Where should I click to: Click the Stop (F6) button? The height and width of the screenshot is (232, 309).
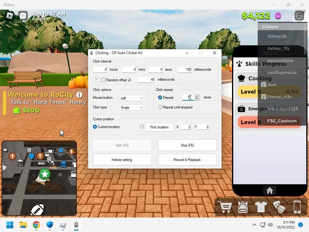[x=187, y=145]
